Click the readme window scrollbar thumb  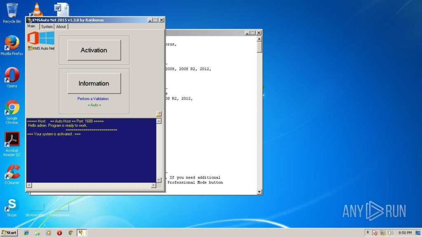(x=259, y=47)
